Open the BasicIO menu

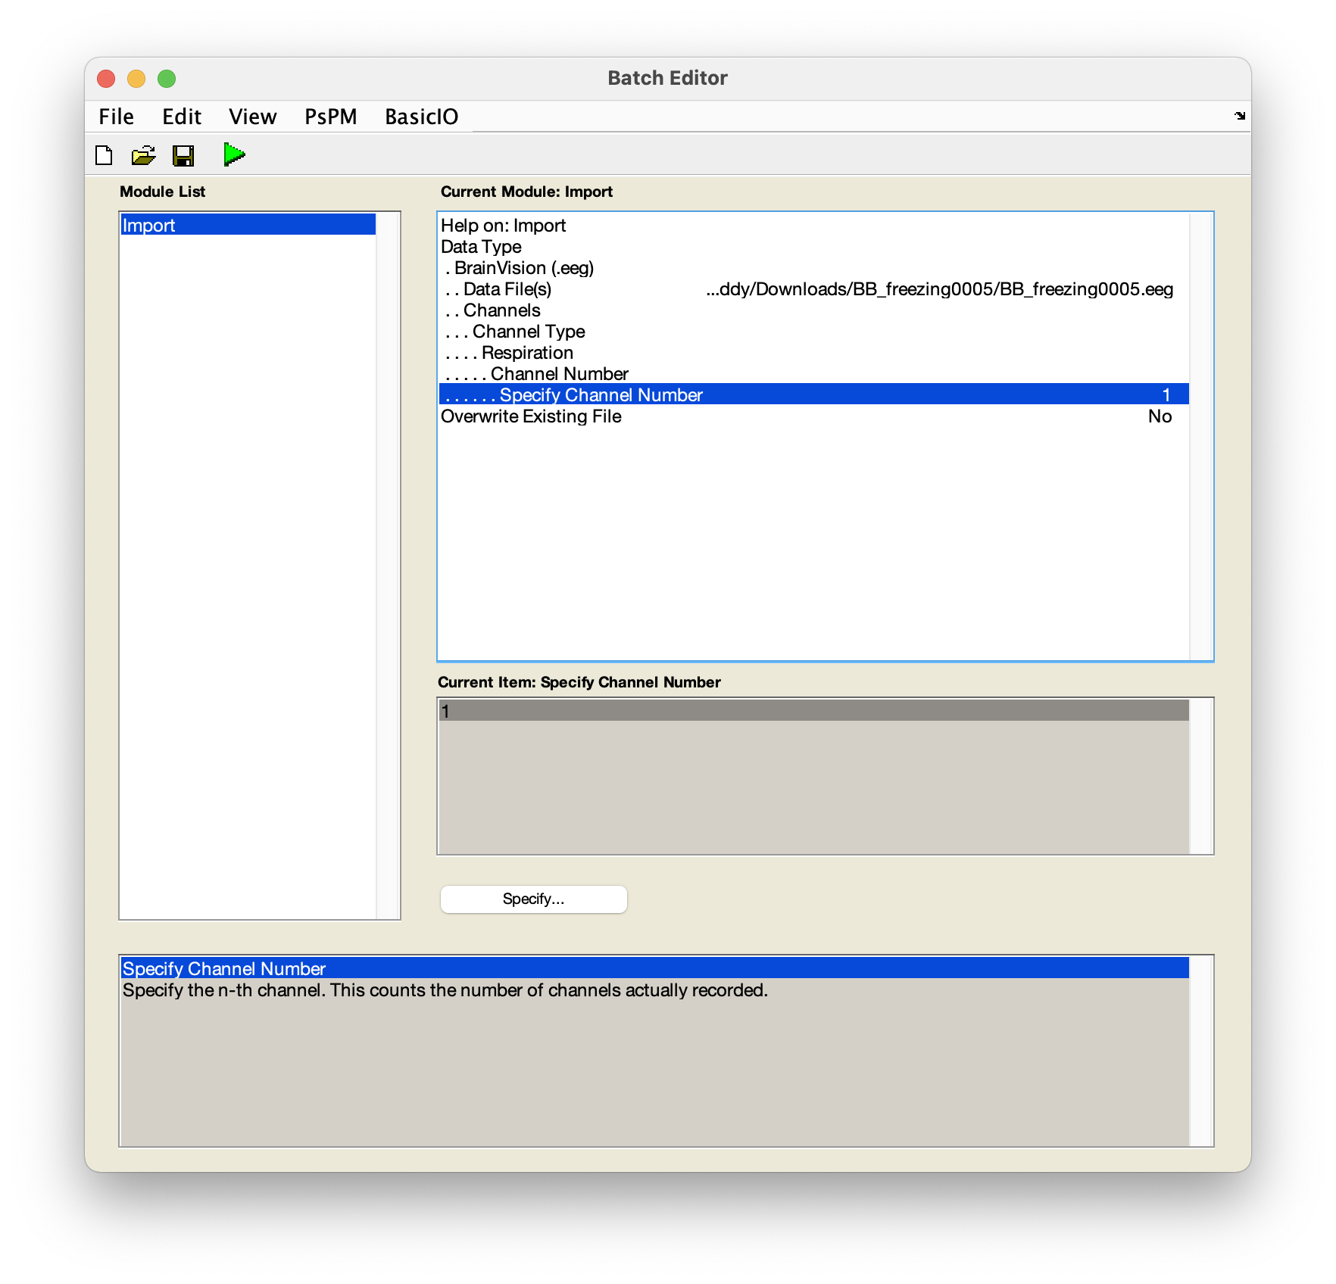click(x=422, y=116)
